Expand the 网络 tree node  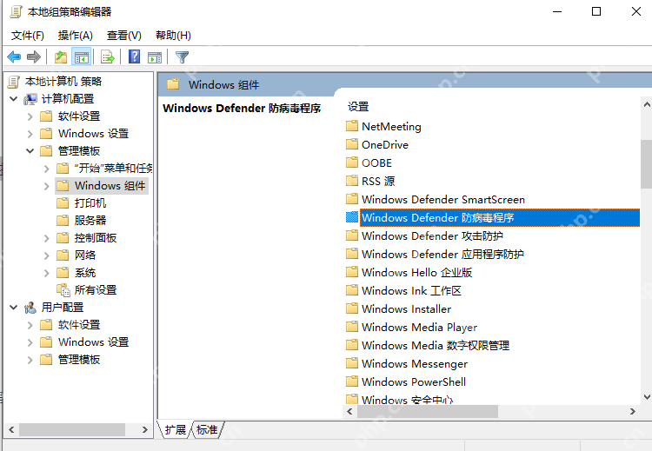click(47, 255)
